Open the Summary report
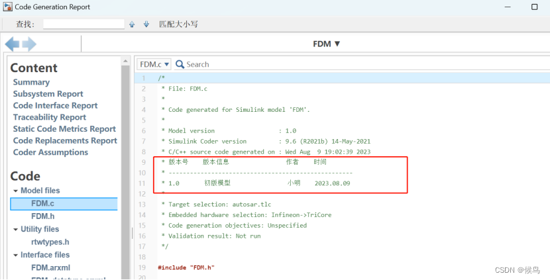 (x=31, y=82)
